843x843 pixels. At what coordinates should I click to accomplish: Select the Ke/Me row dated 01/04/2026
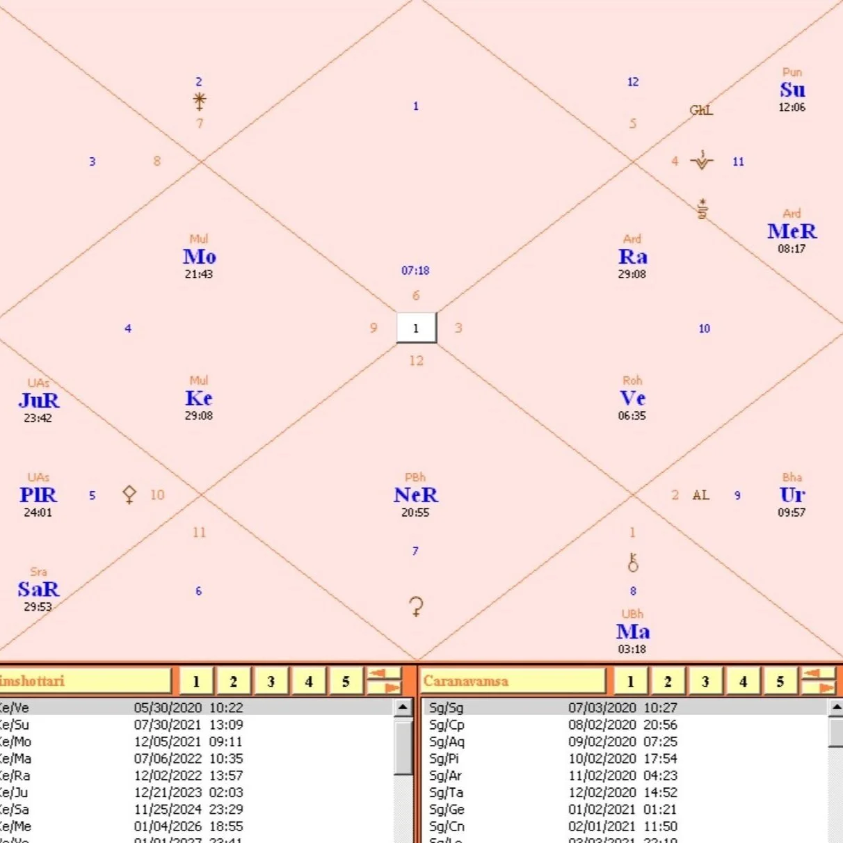point(196,826)
